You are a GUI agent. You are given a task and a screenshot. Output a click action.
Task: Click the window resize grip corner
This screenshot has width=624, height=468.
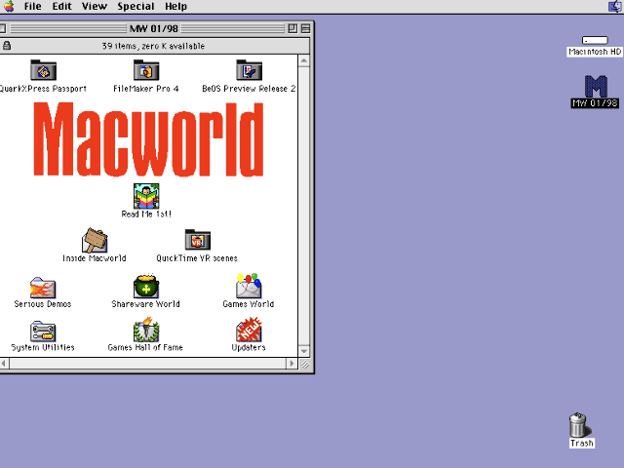coord(305,364)
